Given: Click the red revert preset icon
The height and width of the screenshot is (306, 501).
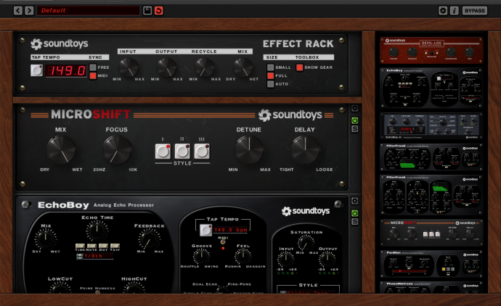Looking at the screenshot, I should point(159,11).
